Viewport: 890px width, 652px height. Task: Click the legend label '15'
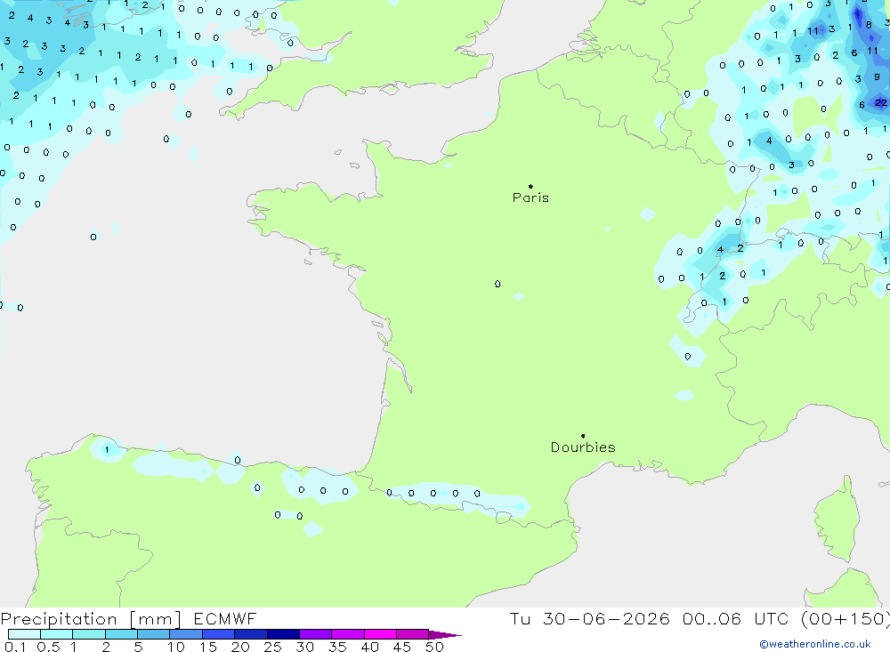click(208, 647)
